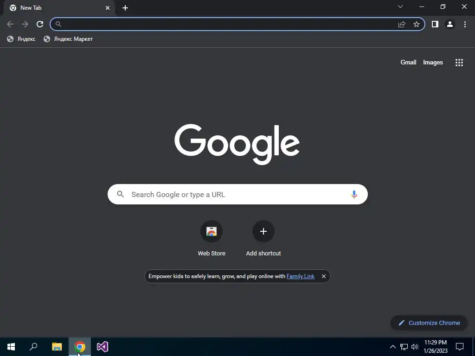This screenshot has width=475, height=356.
Task: Open Gmail link
Action: coord(408,63)
